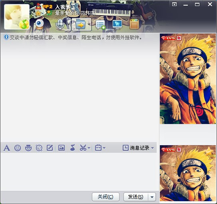Screen dimensions: 217x204
Task: Expand send options arrow beside 发送
Action: pos(152,197)
